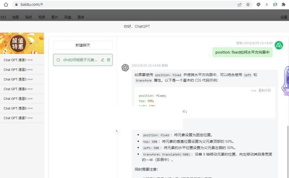Click the chat area vertical scrollbar
289x178 pixels.
pyautogui.click(x=288, y=152)
